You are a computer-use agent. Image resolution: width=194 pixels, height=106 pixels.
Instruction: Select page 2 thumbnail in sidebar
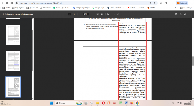tap(13, 35)
